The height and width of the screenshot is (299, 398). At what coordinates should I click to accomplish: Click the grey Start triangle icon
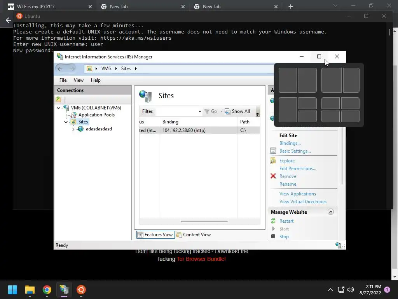pos(273,229)
